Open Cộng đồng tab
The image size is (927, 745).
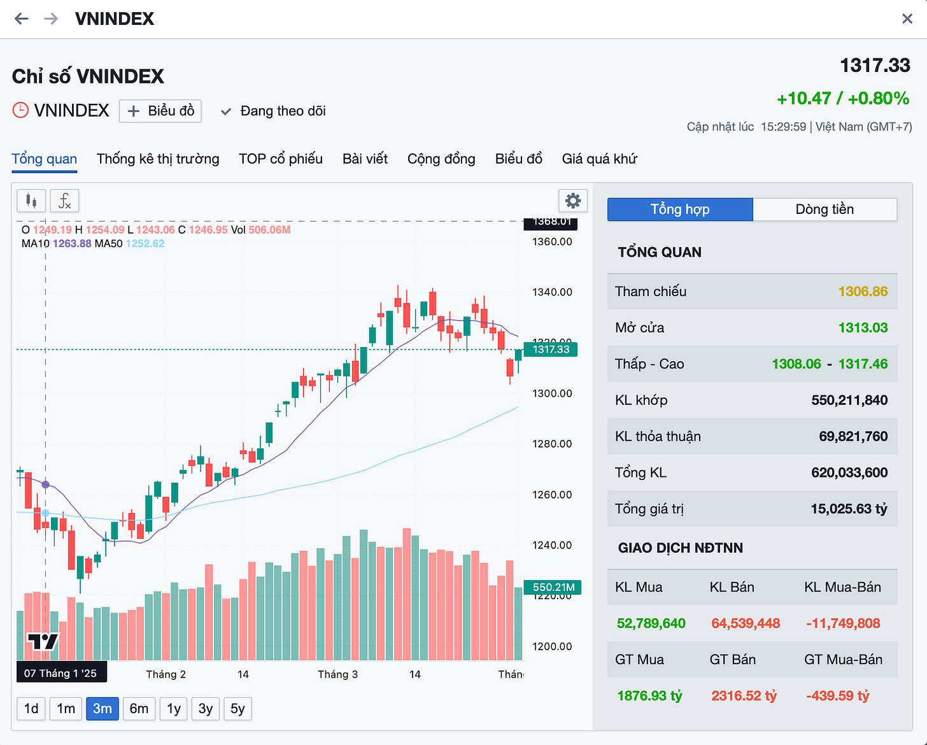(441, 159)
